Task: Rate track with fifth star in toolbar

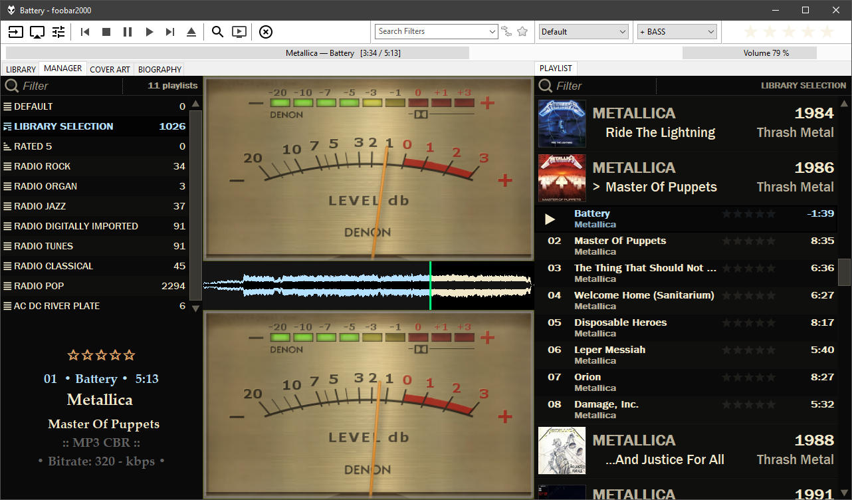Action: (827, 32)
